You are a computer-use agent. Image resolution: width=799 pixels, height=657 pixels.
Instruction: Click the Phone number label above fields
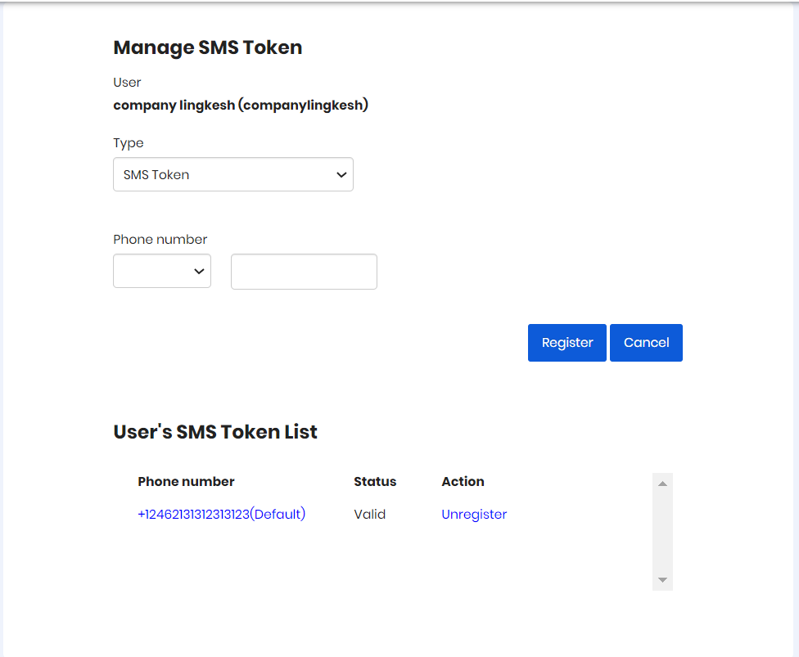point(160,240)
